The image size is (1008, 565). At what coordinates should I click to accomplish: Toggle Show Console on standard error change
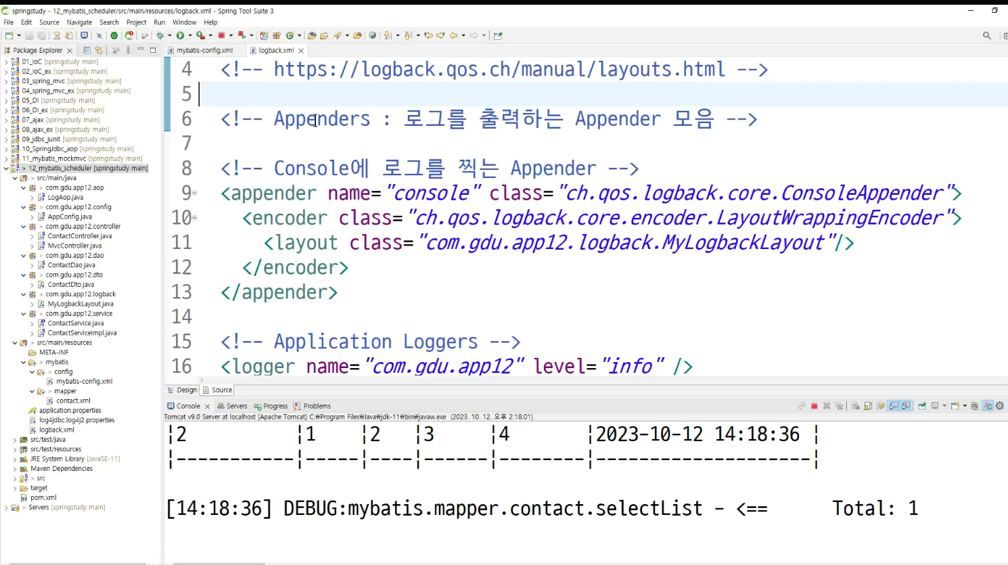pos(906,406)
